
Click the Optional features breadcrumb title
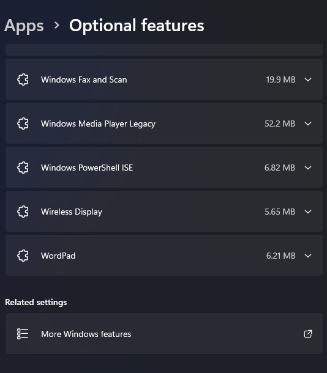click(x=137, y=26)
